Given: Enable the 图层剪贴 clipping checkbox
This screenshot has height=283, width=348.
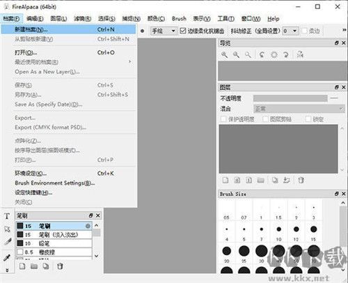Looking at the screenshot, I should click(265, 119).
